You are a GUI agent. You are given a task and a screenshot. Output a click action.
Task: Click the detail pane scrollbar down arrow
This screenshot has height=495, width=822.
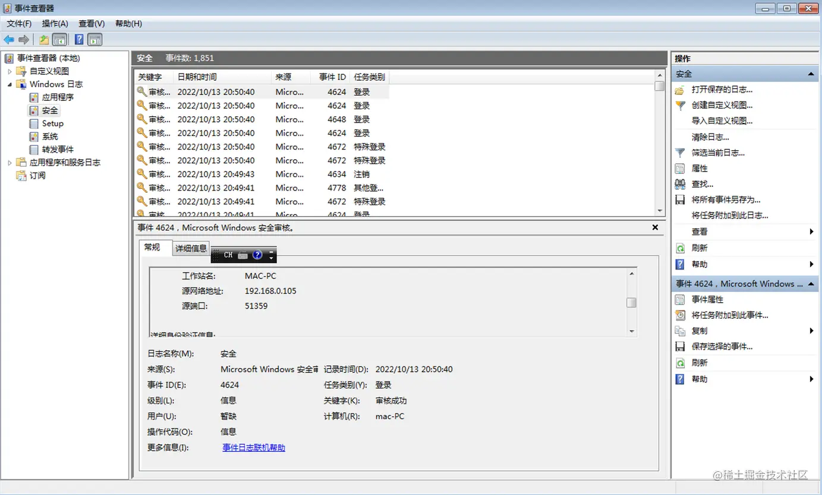[632, 332]
